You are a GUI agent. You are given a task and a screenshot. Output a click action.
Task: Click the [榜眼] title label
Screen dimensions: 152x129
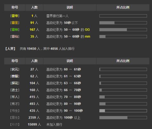15,76
